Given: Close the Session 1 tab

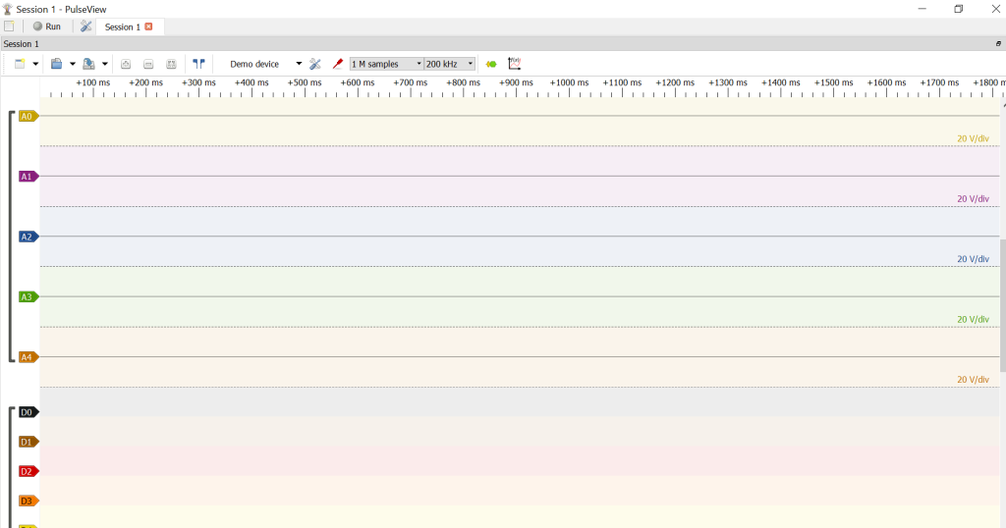Looking at the screenshot, I should pos(148,26).
